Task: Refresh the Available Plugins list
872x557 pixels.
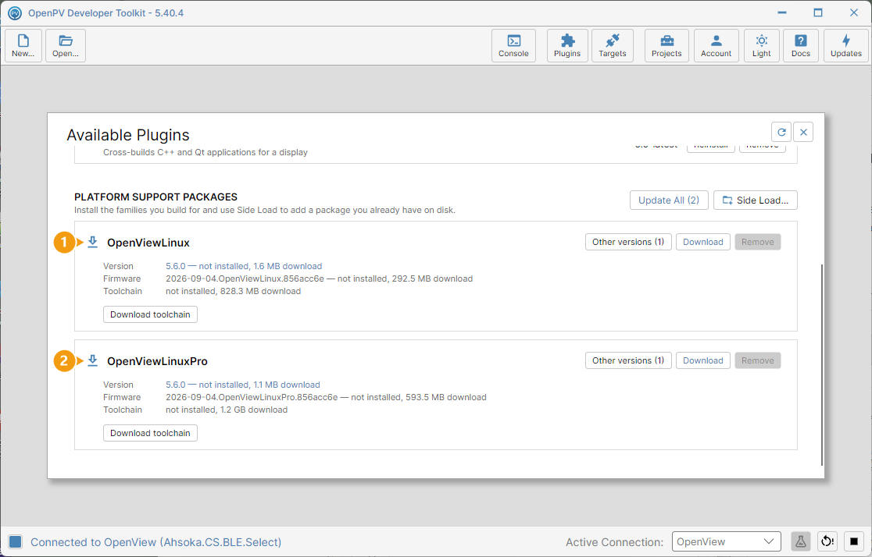Action: 781,132
